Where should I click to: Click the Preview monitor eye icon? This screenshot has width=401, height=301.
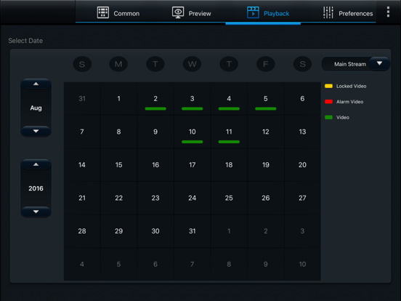click(x=178, y=12)
